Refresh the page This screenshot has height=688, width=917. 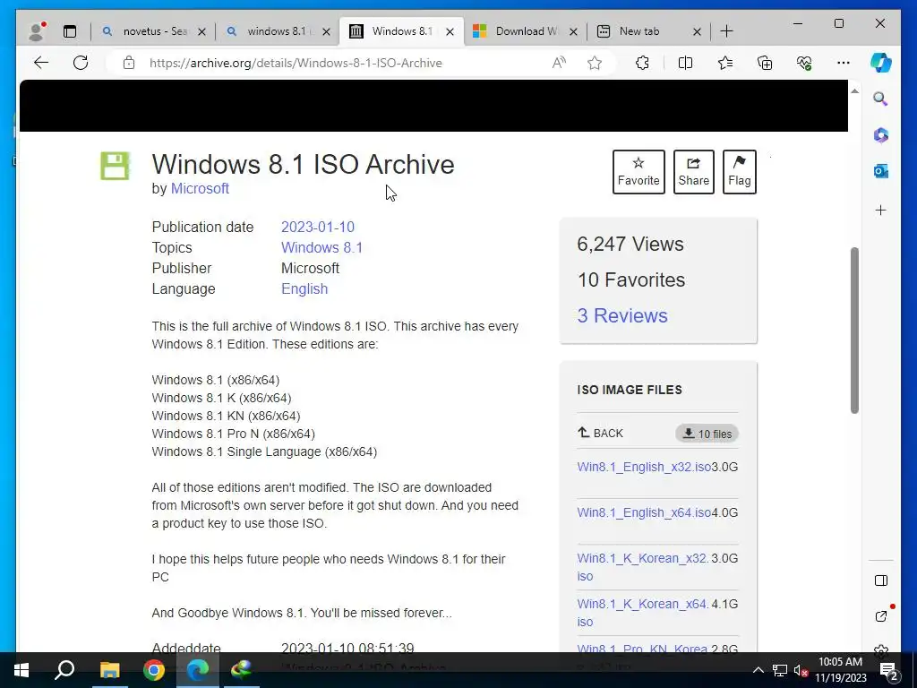tap(81, 63)
